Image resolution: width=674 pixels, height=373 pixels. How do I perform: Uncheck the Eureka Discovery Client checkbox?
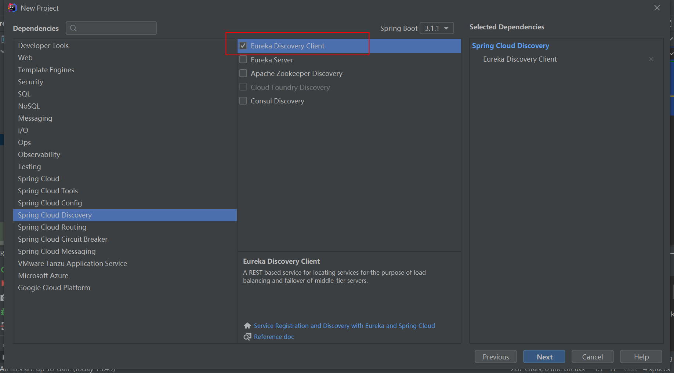point(243,46)
